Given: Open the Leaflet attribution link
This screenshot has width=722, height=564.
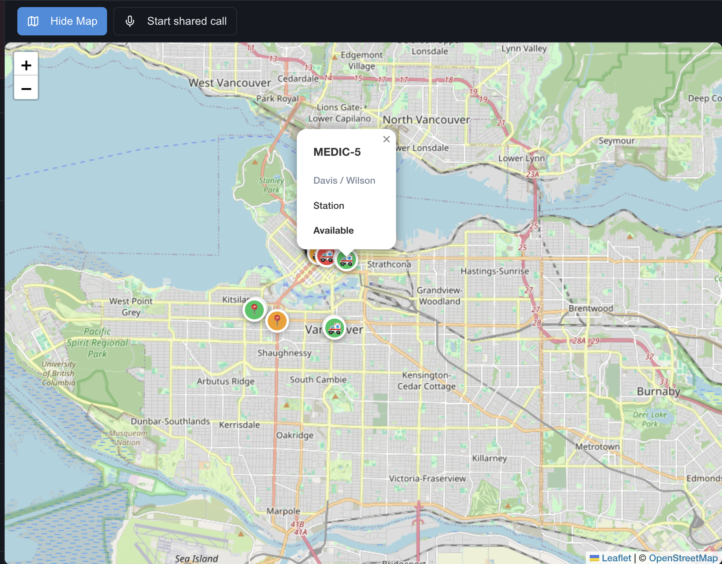Looking at the screenshot, I should (x=611, y=558).
